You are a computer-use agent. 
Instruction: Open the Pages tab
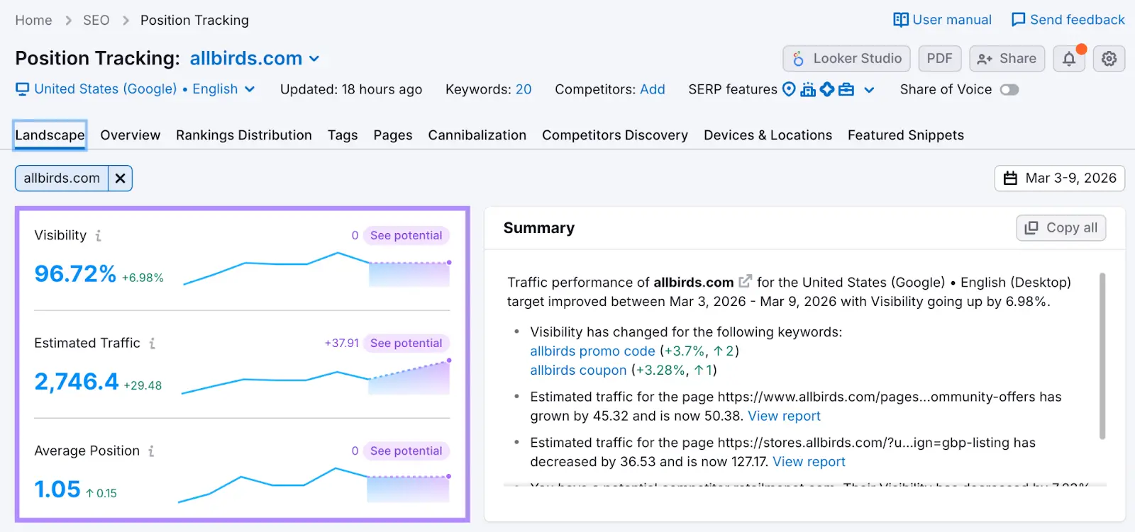point(393,135)
